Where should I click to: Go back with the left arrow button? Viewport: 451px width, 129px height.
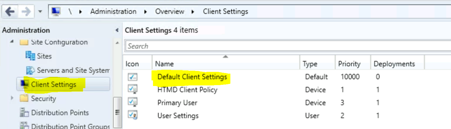click(x=10, y=12)
